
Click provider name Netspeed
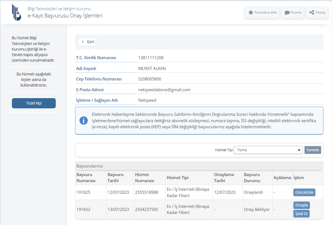(x=147, y=100)
